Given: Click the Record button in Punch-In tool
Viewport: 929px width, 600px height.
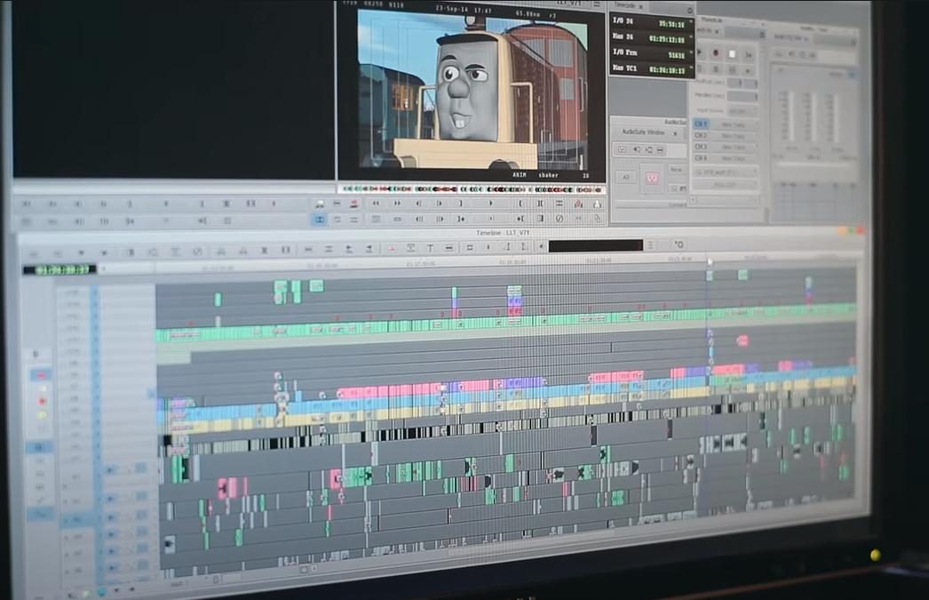Looking at the screenshot, I should coord(716,53).
